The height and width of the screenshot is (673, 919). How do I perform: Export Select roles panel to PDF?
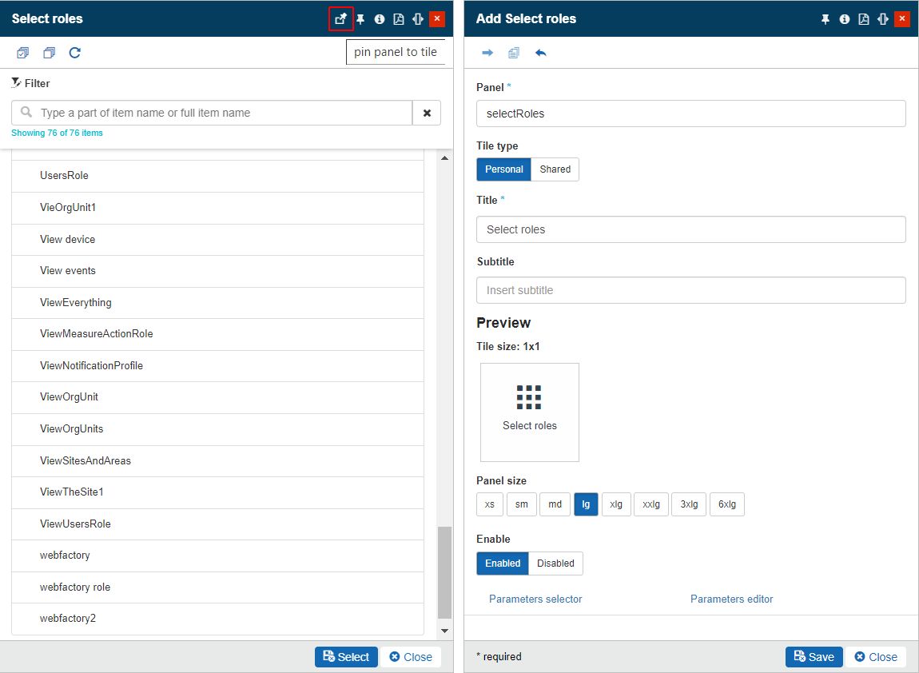pos(398,19)
